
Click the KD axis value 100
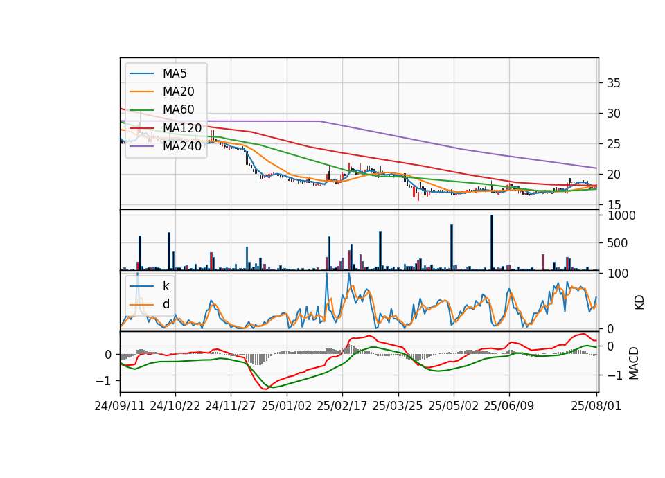618,274
